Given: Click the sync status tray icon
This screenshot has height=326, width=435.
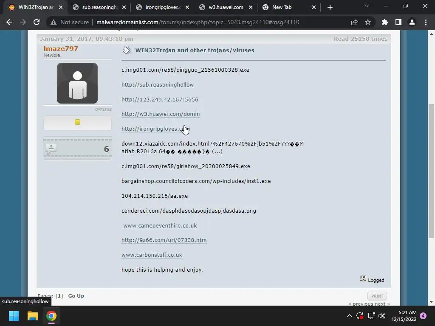Looking at the screenshot, I should coord(360,316).
